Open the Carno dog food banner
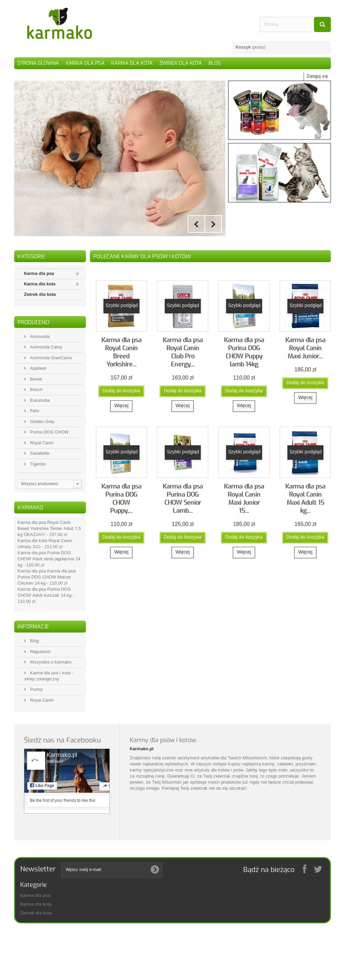 [x=279, y=110]
